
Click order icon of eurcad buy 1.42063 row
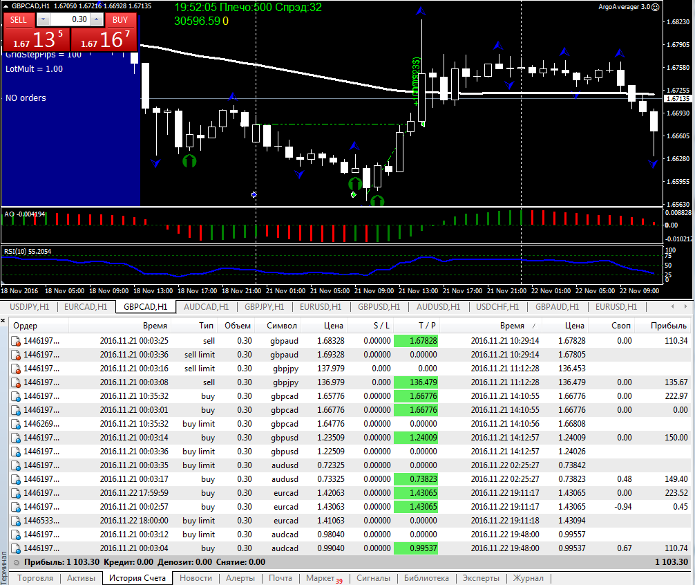pyautogui.click(x=15, y=493)
